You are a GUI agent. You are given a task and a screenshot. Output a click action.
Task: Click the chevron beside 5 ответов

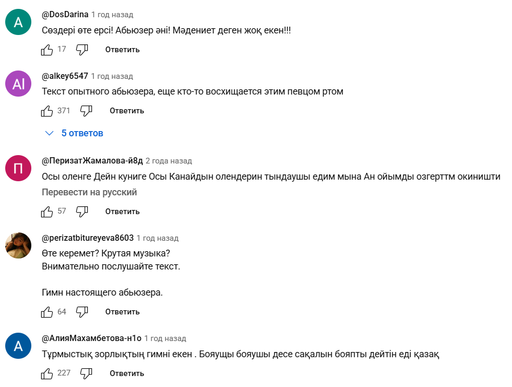coord(50,133)
